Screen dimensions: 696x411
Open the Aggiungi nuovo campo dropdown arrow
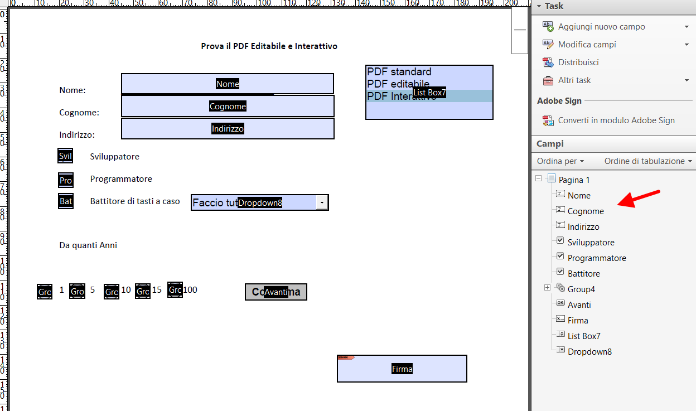pyautogui.click(x=687, y=27)
